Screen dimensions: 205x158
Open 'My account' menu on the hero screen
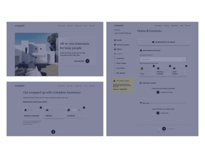(x=92, y=26)
